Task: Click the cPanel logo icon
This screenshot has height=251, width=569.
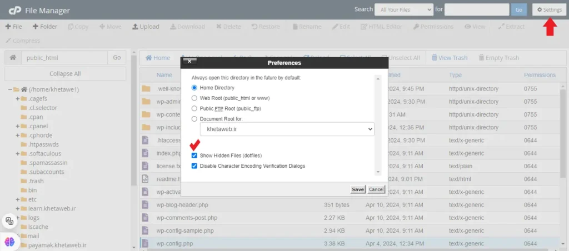Action: tap(15, 11)
